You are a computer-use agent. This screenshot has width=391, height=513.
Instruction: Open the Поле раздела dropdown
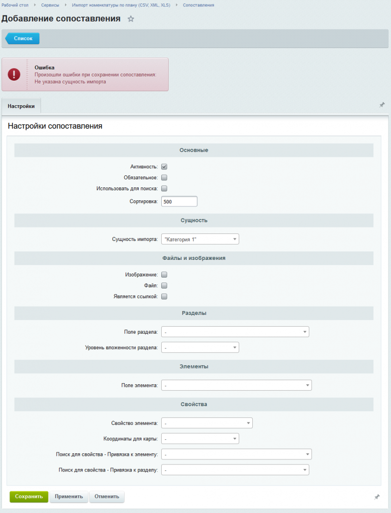tap(235, 332)
